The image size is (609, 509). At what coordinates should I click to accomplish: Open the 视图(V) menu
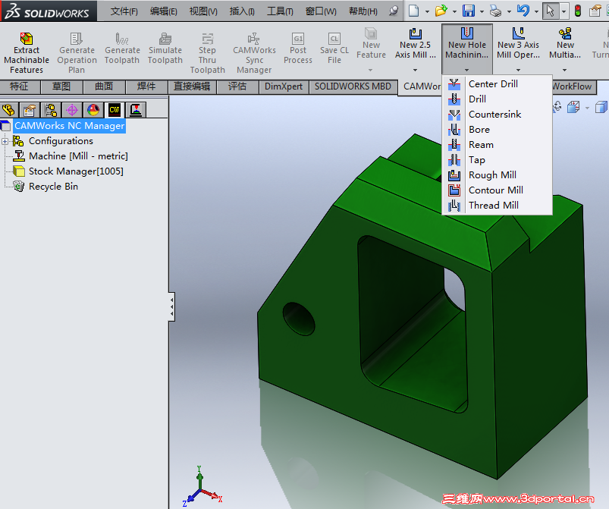[203, 11]
